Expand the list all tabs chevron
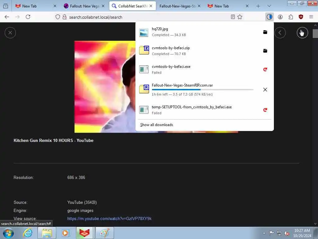Viewport: 318px width, 239px height. tap(269, 6)
